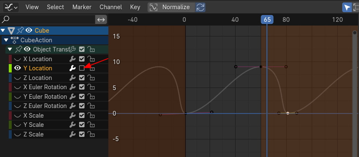Open the Channel menu
The height and width of the screenshot is (157, 359).
point(110,7)
